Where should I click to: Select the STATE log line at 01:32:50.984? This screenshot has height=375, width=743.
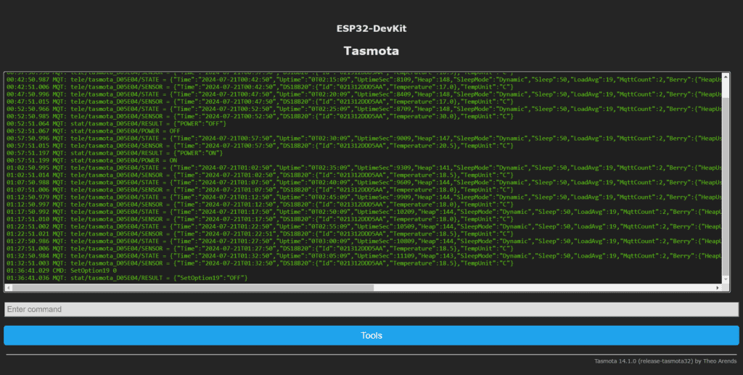(364, 255)
